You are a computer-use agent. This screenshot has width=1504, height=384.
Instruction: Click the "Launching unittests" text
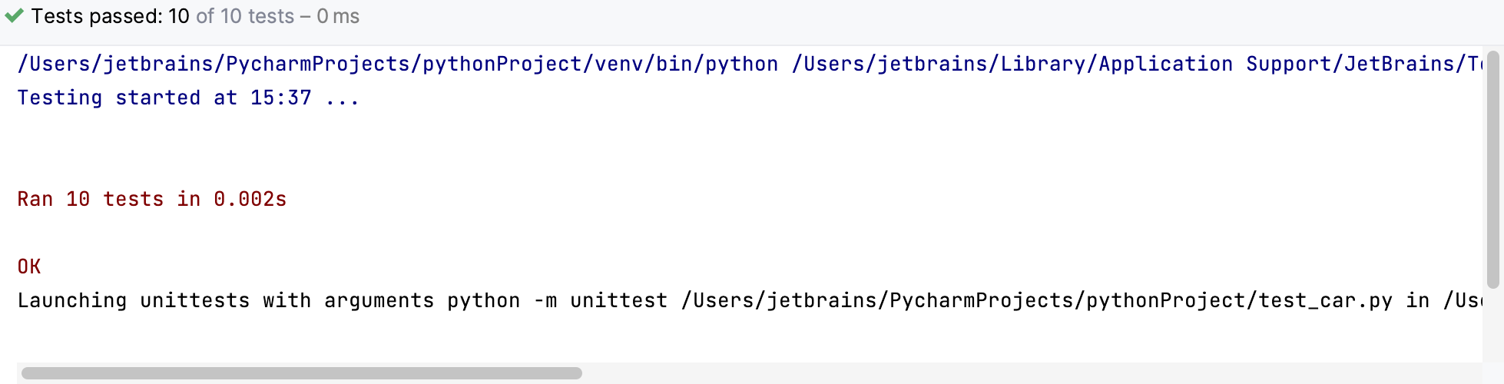click(133, 300)
